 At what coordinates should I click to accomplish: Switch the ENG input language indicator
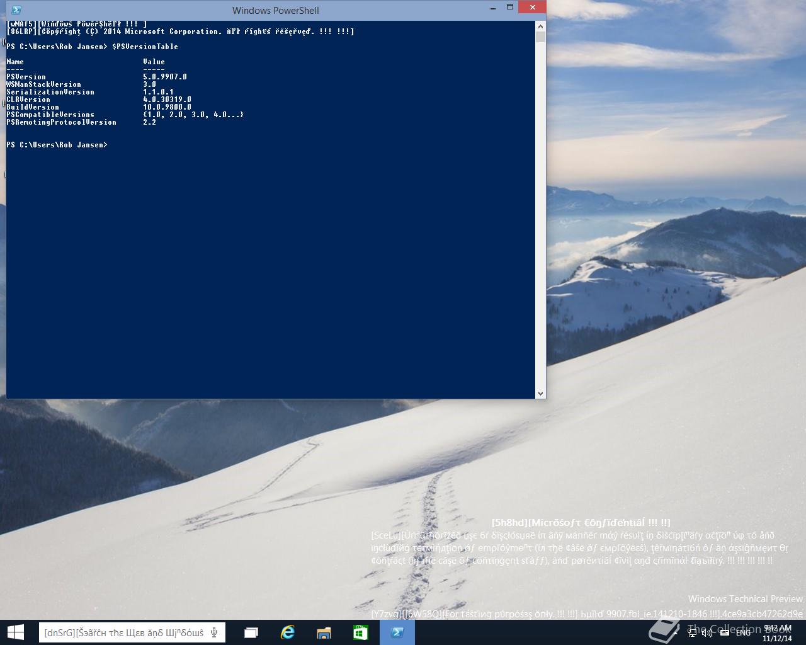click(743, 632)
